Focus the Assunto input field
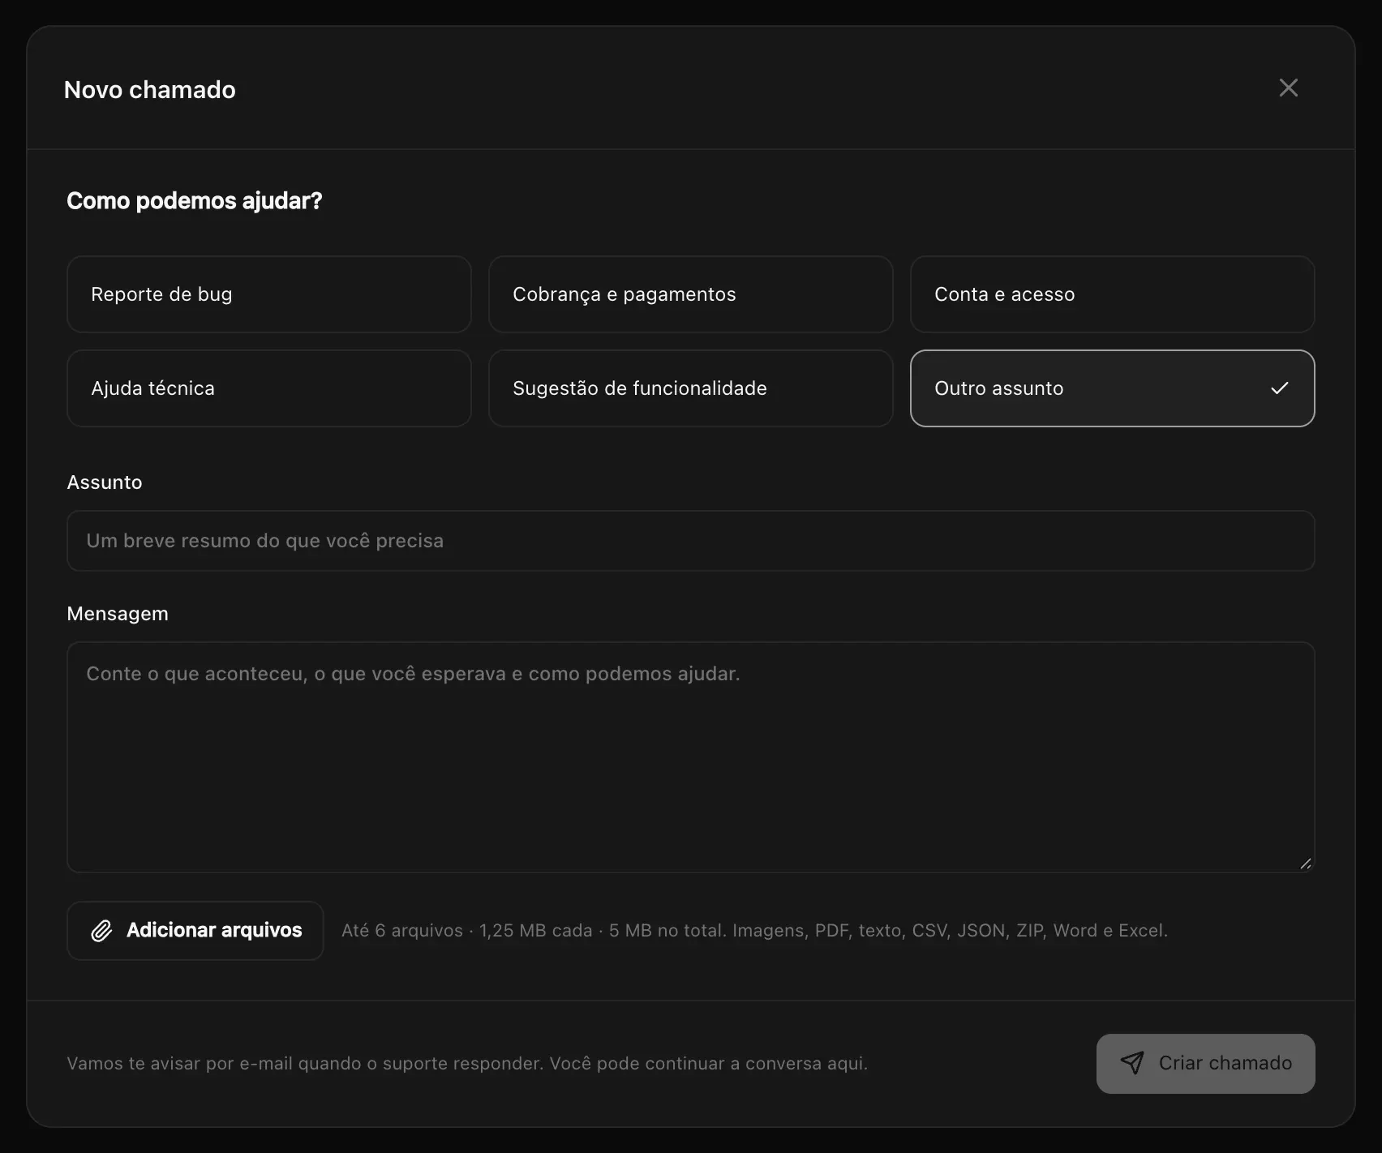The image size is (1382, 1153). [x=691, y=541]
